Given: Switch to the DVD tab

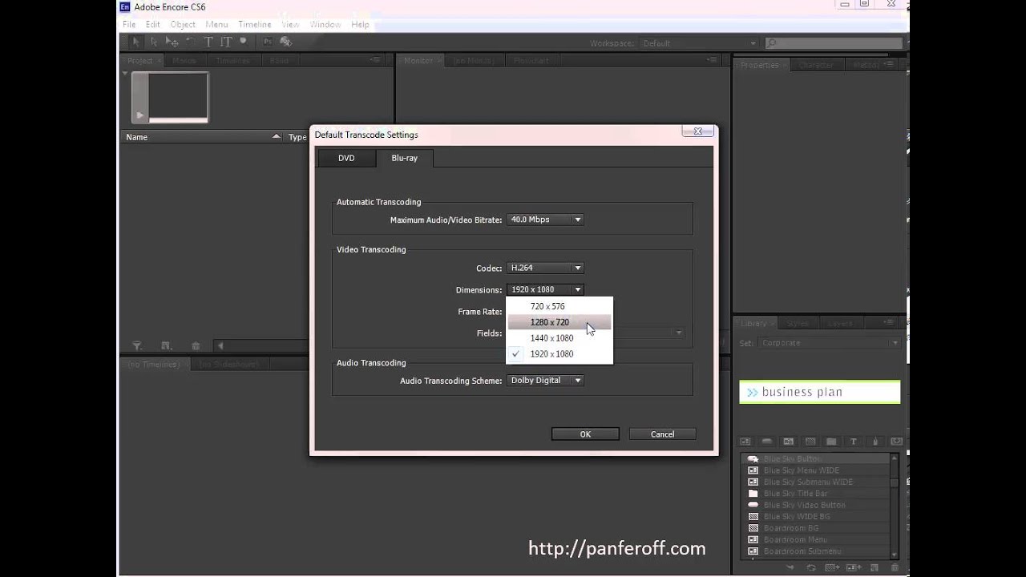Looking at the screenshot, I should pos(346,158).
